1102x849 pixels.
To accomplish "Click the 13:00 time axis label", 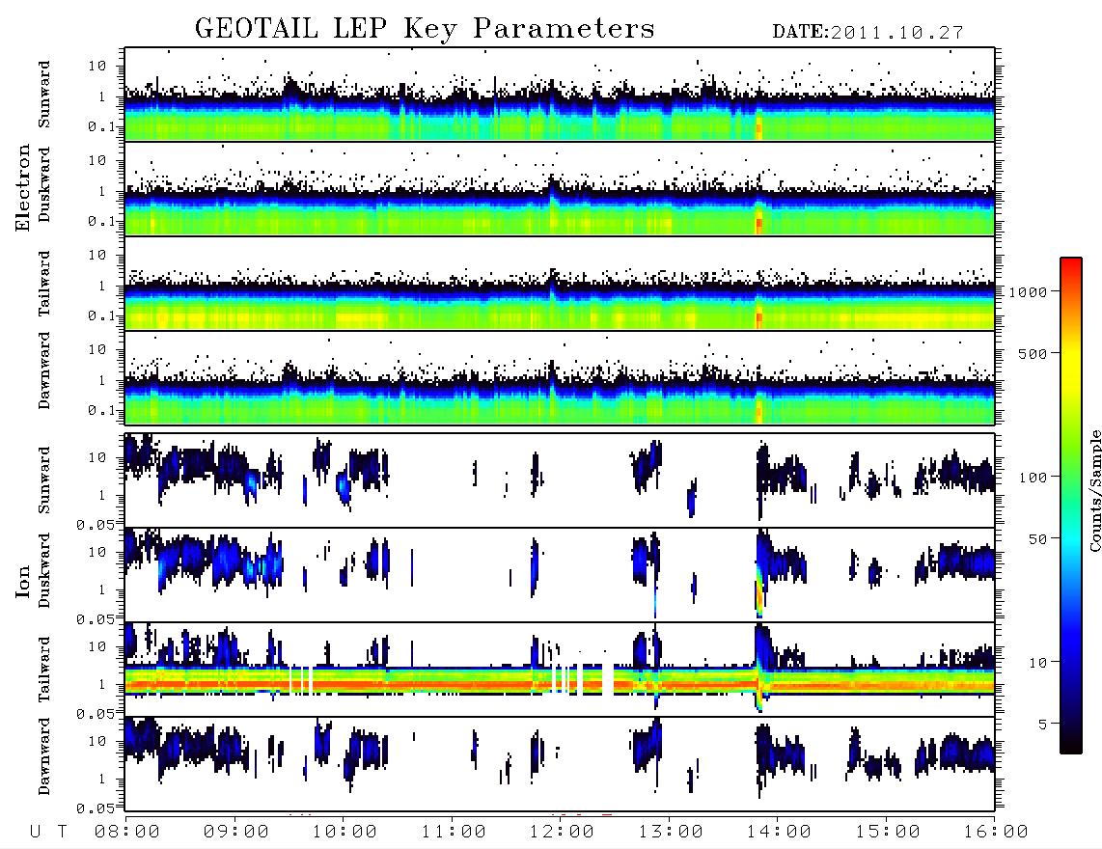I will click(671, 832).
